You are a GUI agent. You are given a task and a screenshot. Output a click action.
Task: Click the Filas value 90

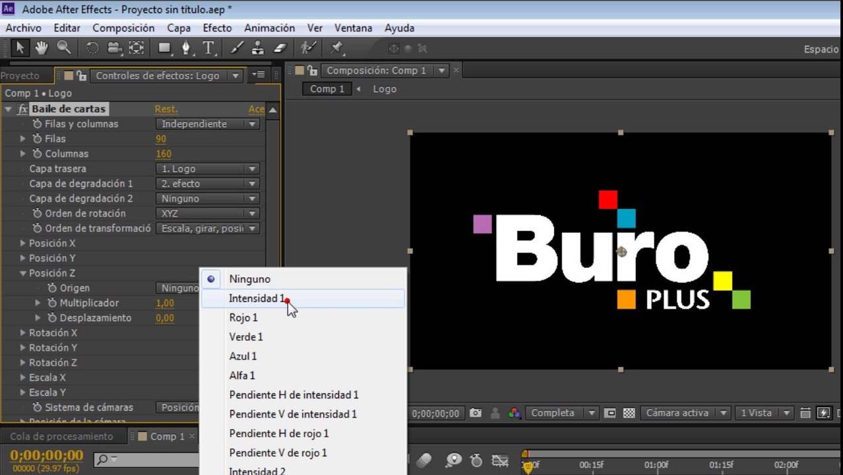tap(161, 139)
